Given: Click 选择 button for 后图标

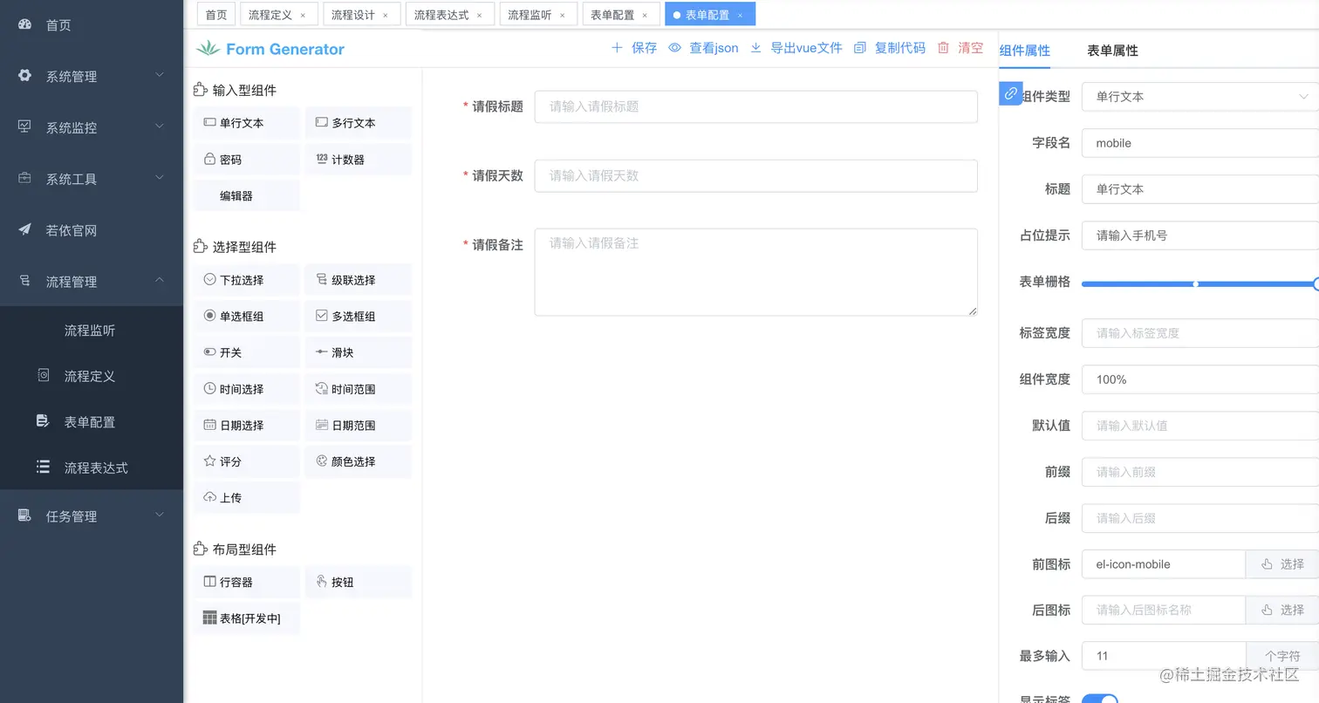Looking at the screenshot, I should tap(1282, 611).
